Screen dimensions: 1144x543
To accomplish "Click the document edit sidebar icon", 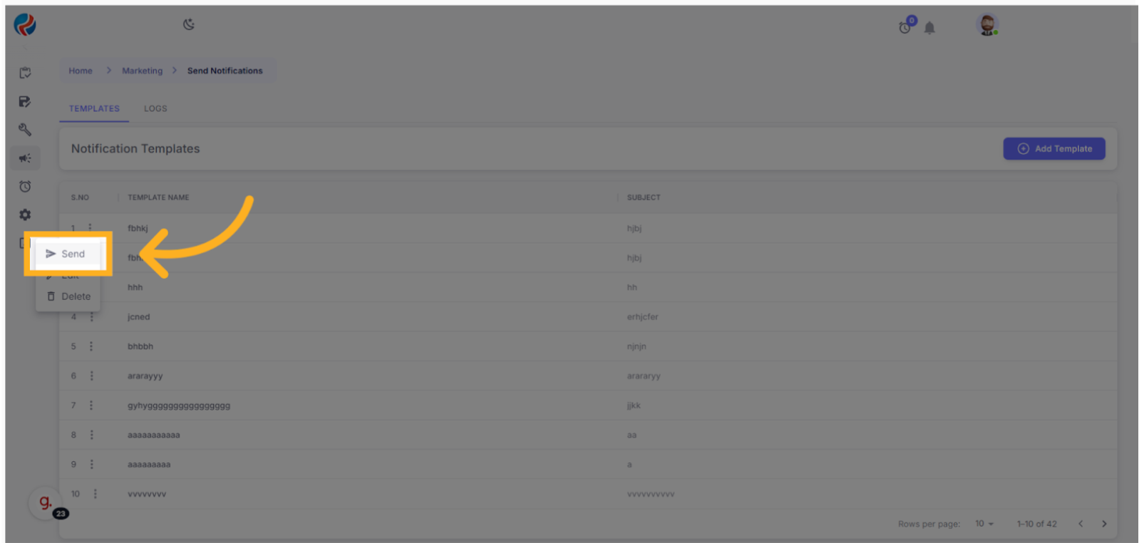I will click(x=25, y=101).
